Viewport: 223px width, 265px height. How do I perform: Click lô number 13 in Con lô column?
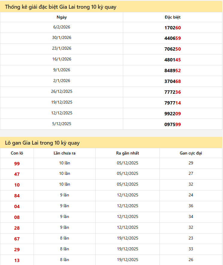(17, 261)
